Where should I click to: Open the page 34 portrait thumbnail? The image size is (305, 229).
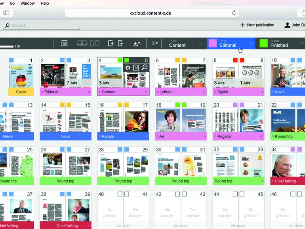283,165
